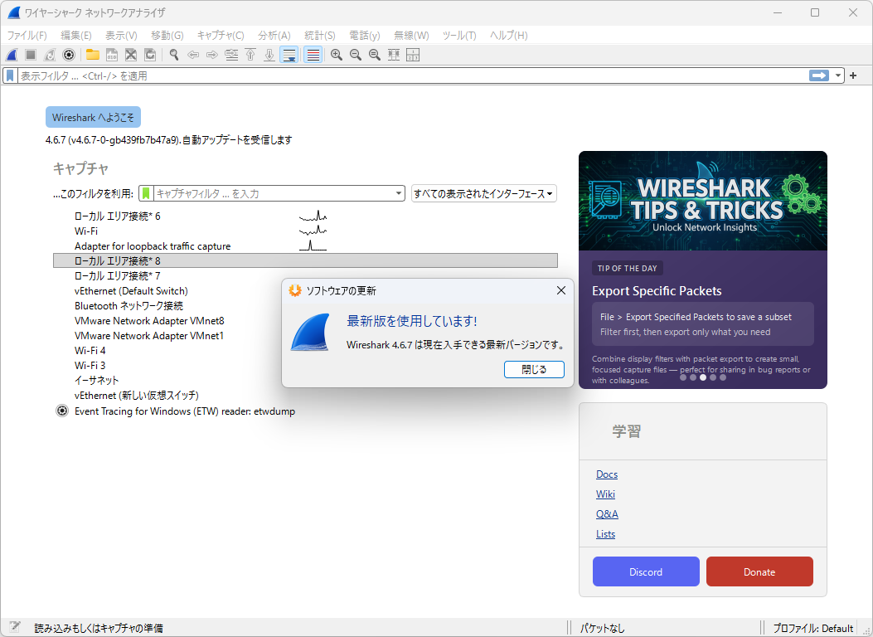Click the capture filter input field
The height and width of the screenshot is (637, 873).
(x=274, y=193)
